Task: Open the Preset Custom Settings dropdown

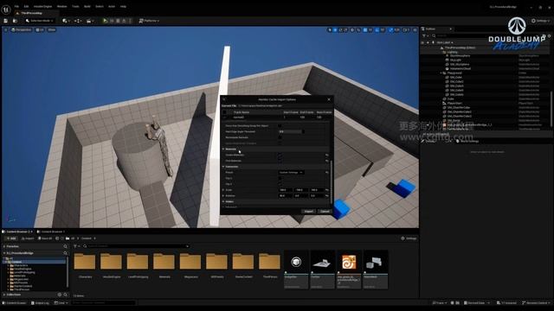Action: tap(291, 173)
